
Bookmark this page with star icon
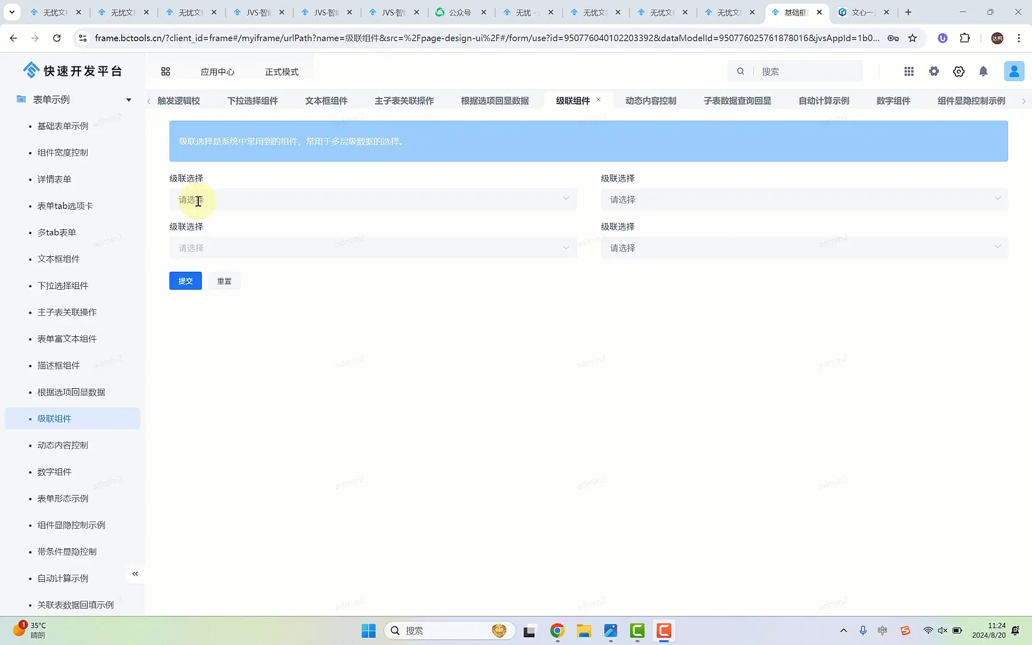pyautogui.click(x=913, y=38)
